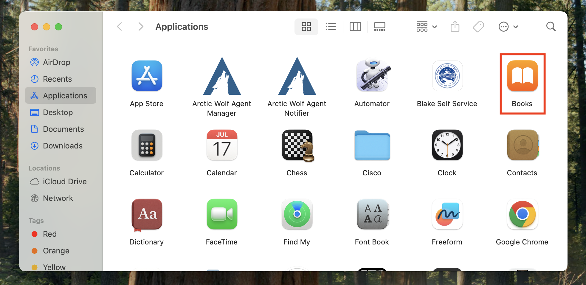Select the FaceTime app icon

coord(222,214)
